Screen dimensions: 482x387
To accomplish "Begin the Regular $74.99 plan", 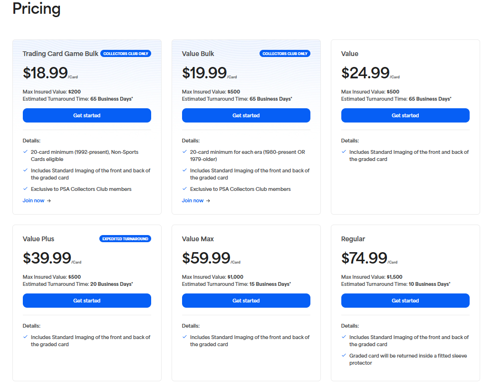I will pyautogui.click(x=405, y=301).
